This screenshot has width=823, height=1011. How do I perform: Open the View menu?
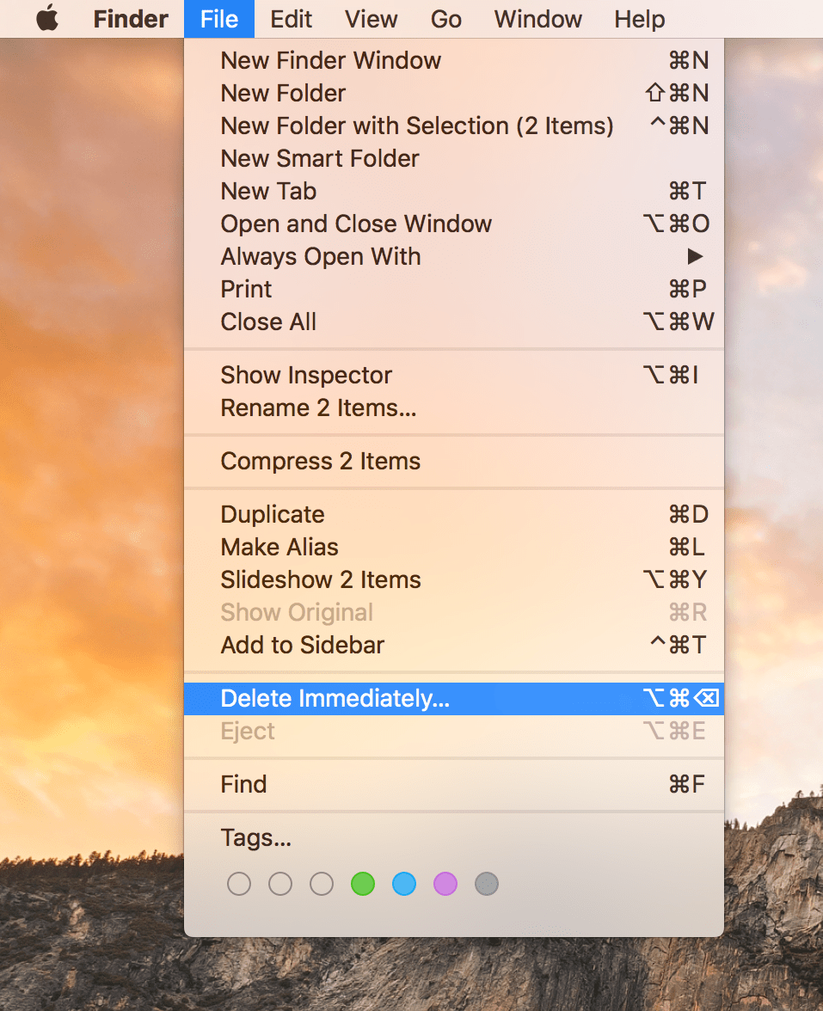(371, 18)
